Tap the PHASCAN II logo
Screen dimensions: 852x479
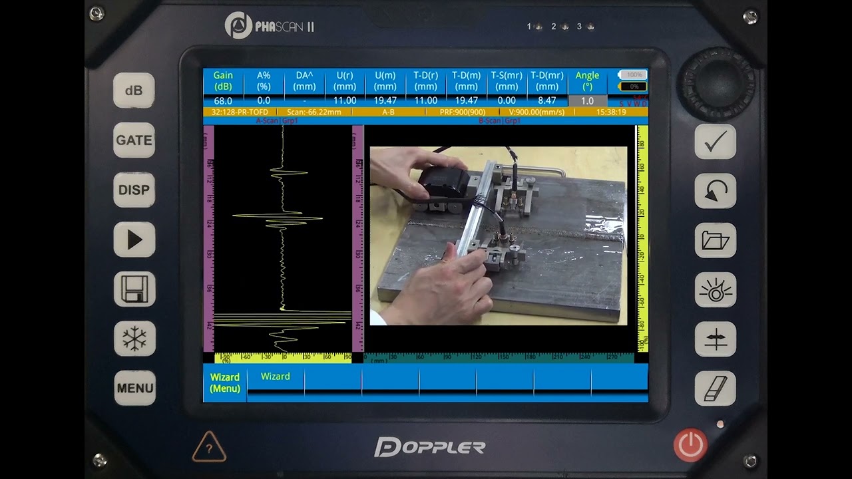pyautogui.click(x=270, y=26)
